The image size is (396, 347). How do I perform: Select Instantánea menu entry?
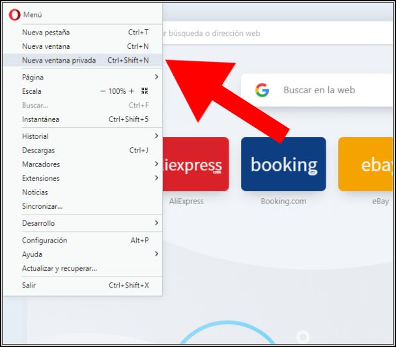(x=83, y=119)
